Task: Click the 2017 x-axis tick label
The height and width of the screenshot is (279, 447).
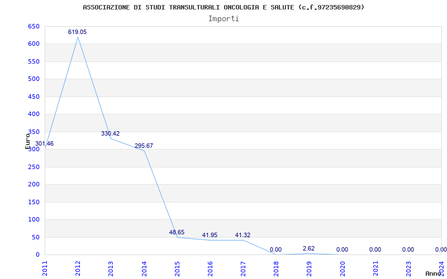Action: pyautogui.click(x=244, y=269)
